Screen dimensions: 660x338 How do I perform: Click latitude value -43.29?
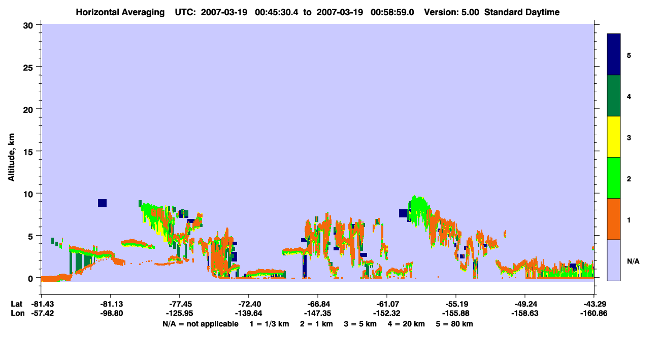coord(593,304)
